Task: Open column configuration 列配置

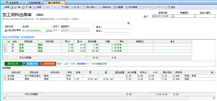Action: (x=118, y=7)
